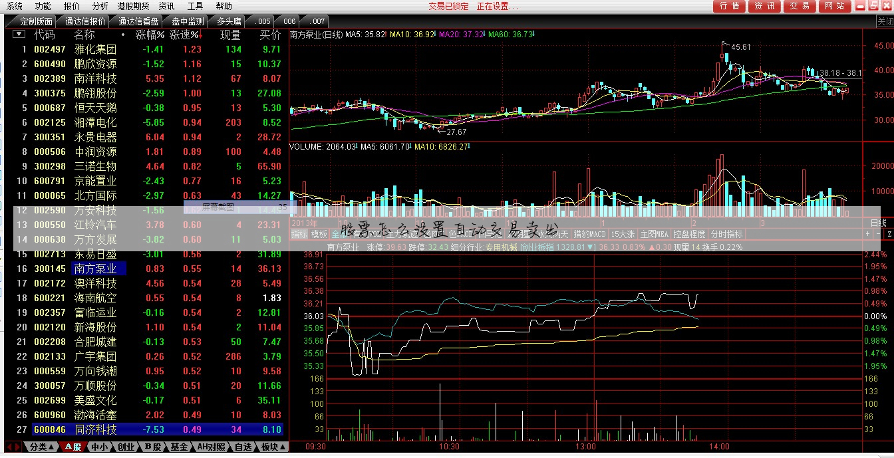The width and height of the screenshot is (894, 458).
Task: Sort list by 买价 column
Action: pos(269,35)
